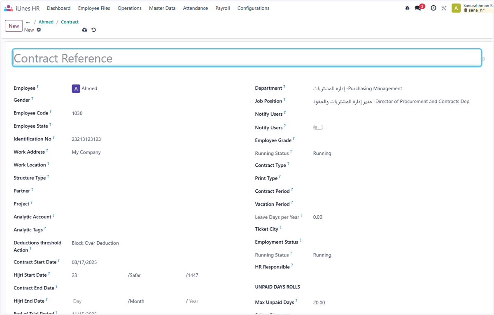Click the New button
Viewport: 494px width, 315px height.
[14, 26]
